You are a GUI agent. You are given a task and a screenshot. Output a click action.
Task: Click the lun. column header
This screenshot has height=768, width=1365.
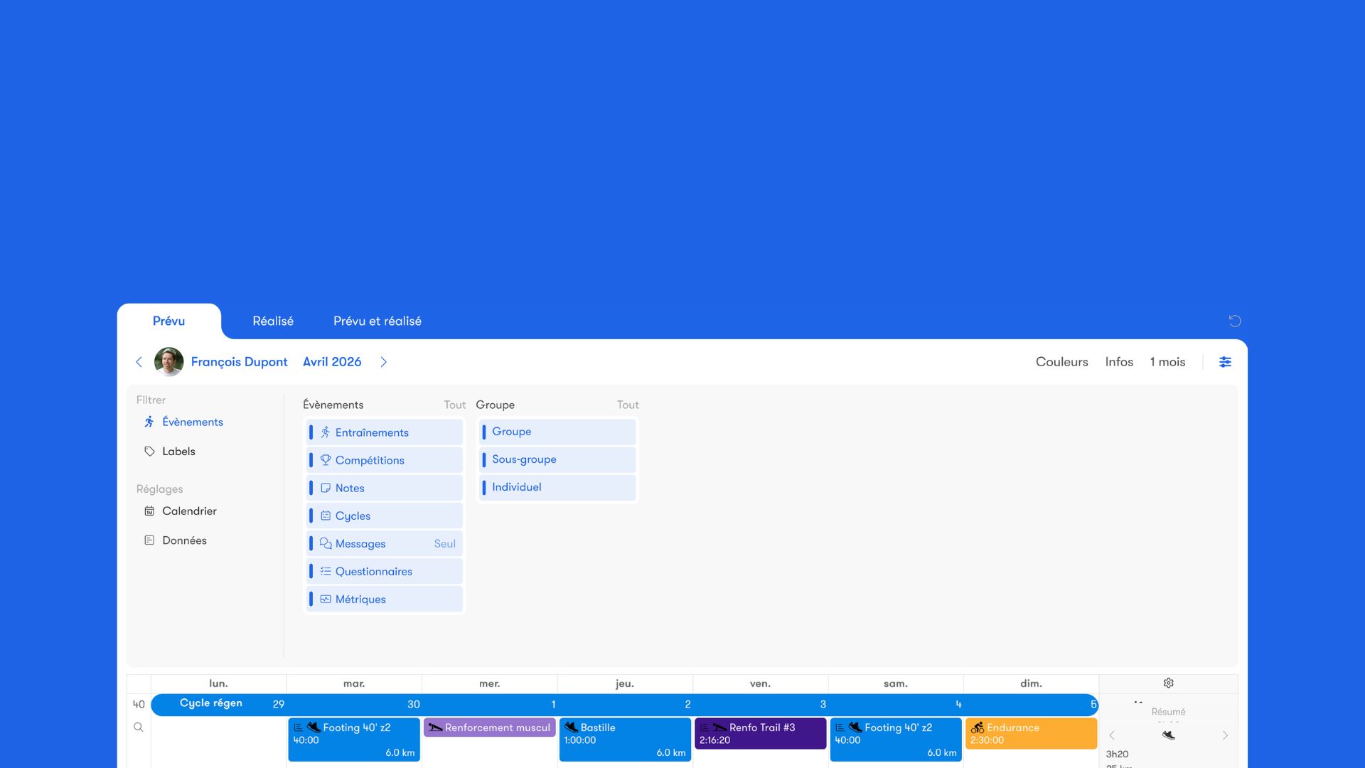click(218, 683)
